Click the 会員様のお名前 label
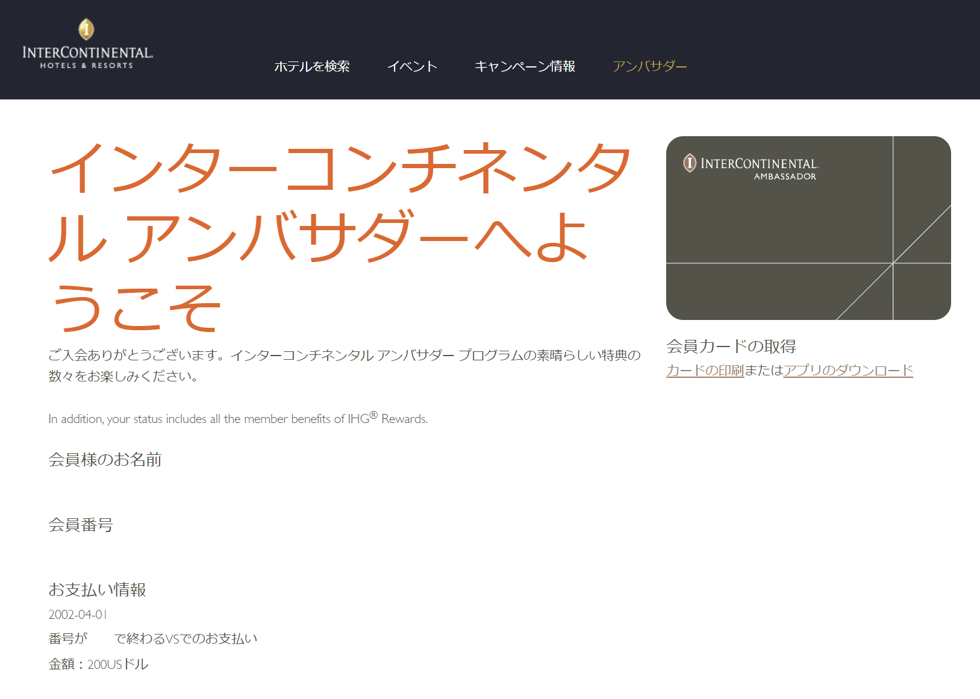 [105, 460]
